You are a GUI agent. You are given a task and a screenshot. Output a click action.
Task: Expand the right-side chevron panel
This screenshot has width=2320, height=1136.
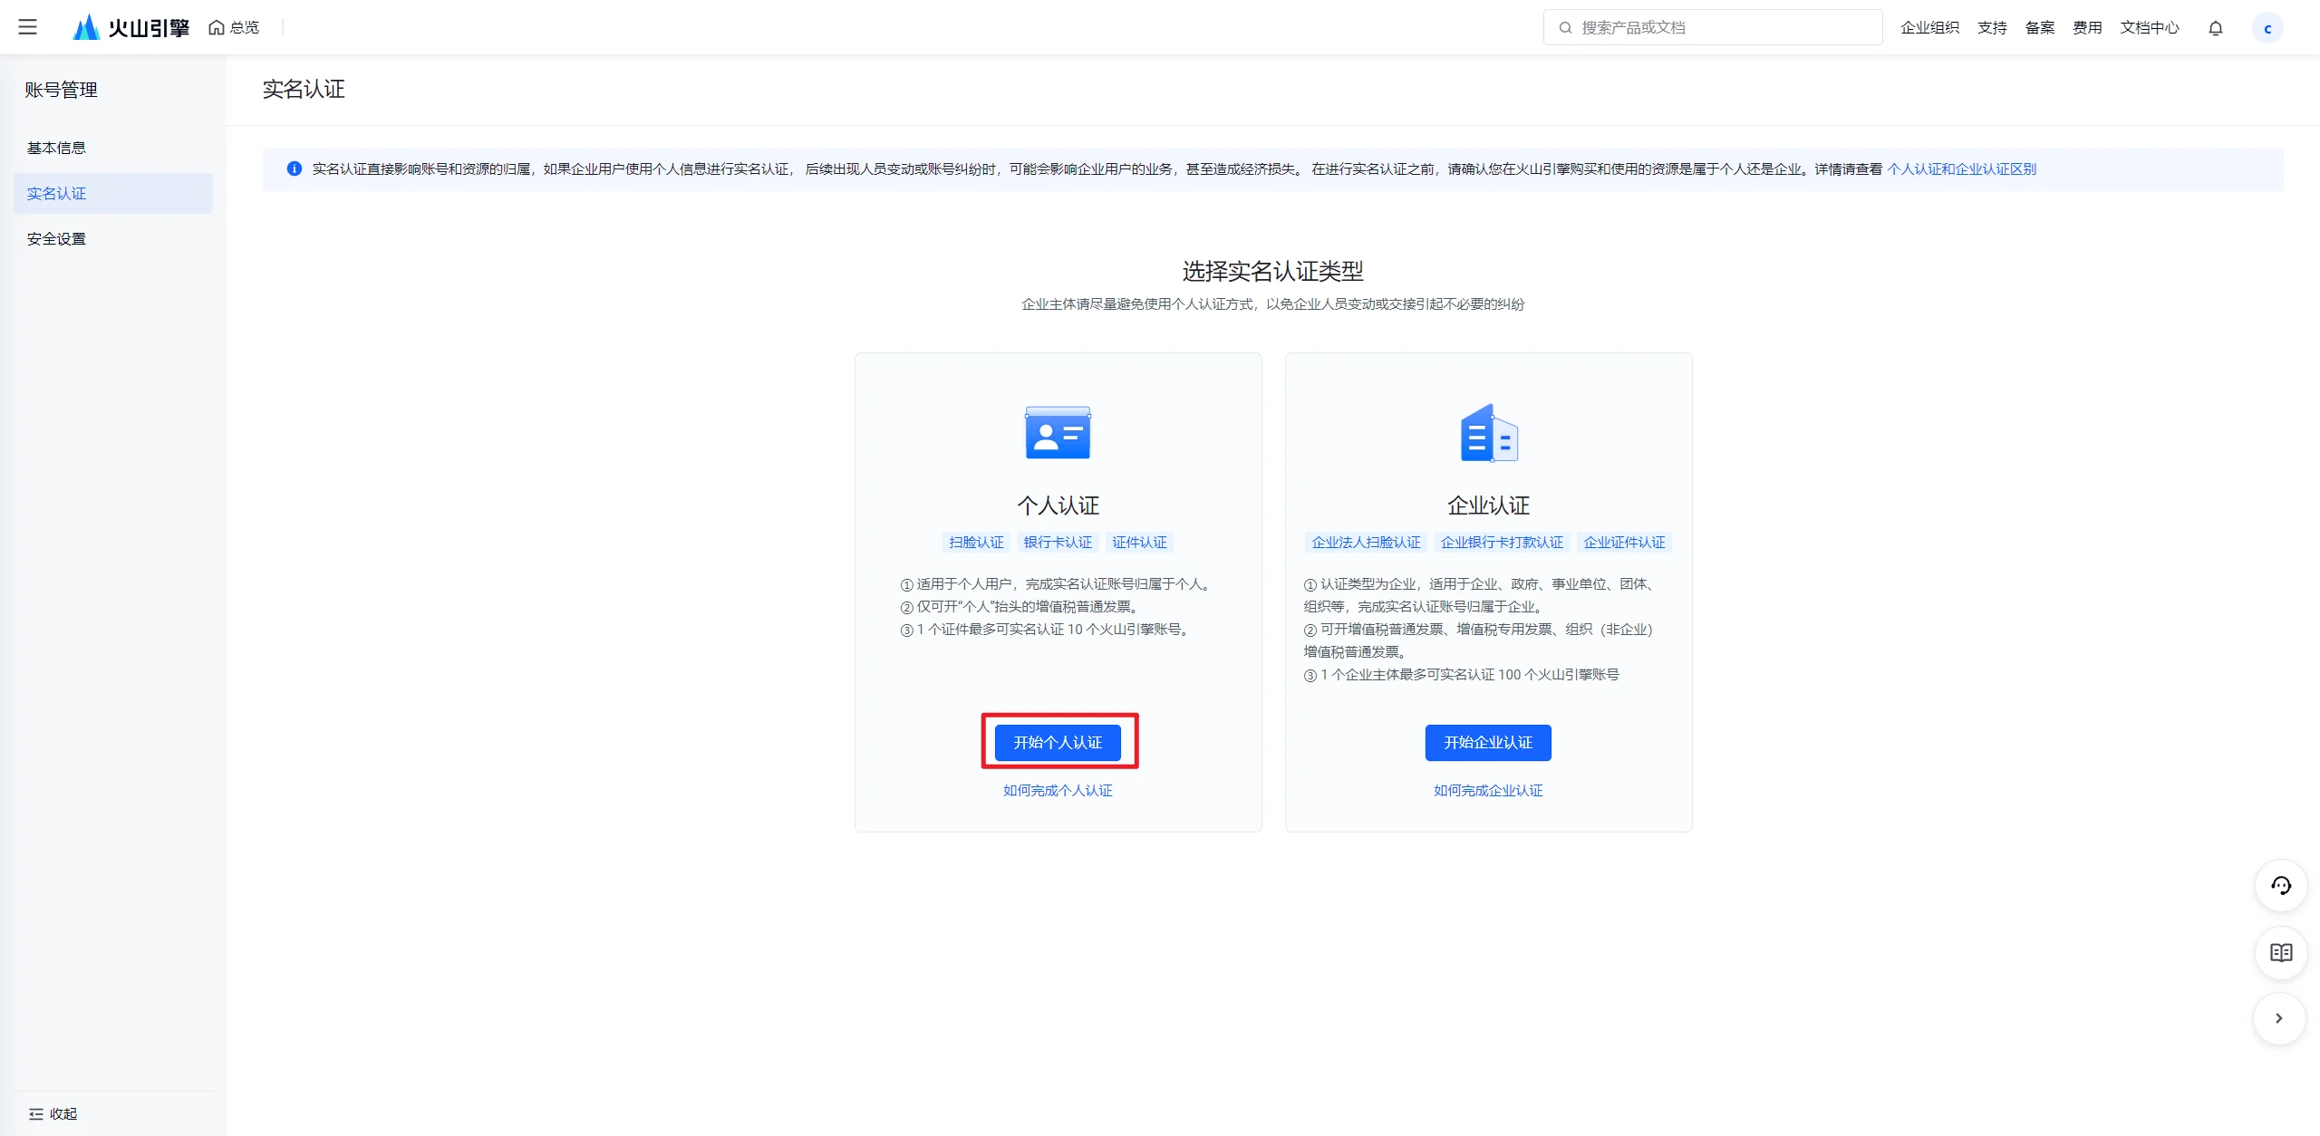2278,1018
